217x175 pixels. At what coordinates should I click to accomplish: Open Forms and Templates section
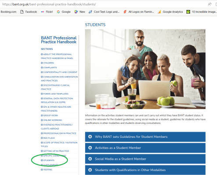(x=54, y=94)
